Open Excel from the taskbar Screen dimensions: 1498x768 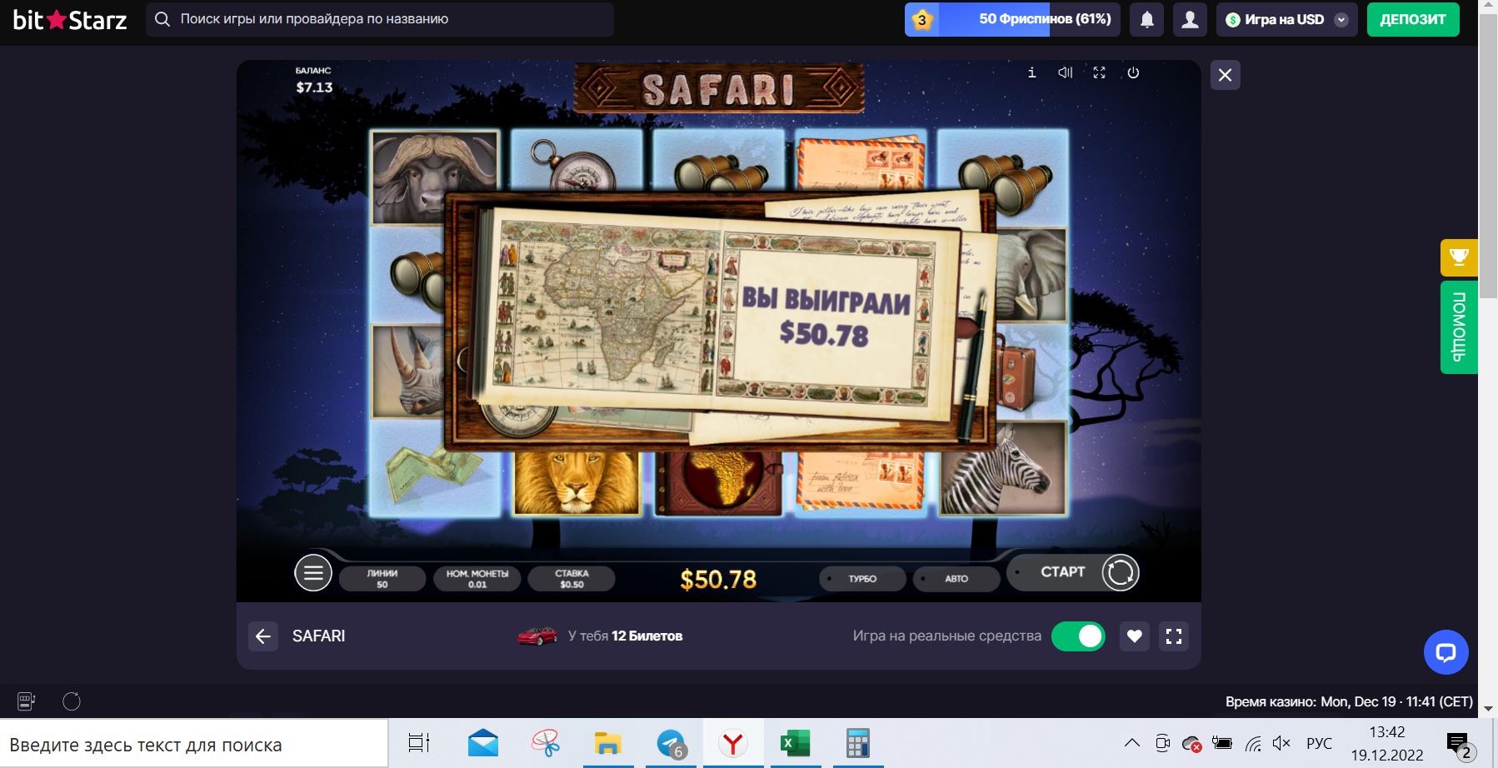795,743
